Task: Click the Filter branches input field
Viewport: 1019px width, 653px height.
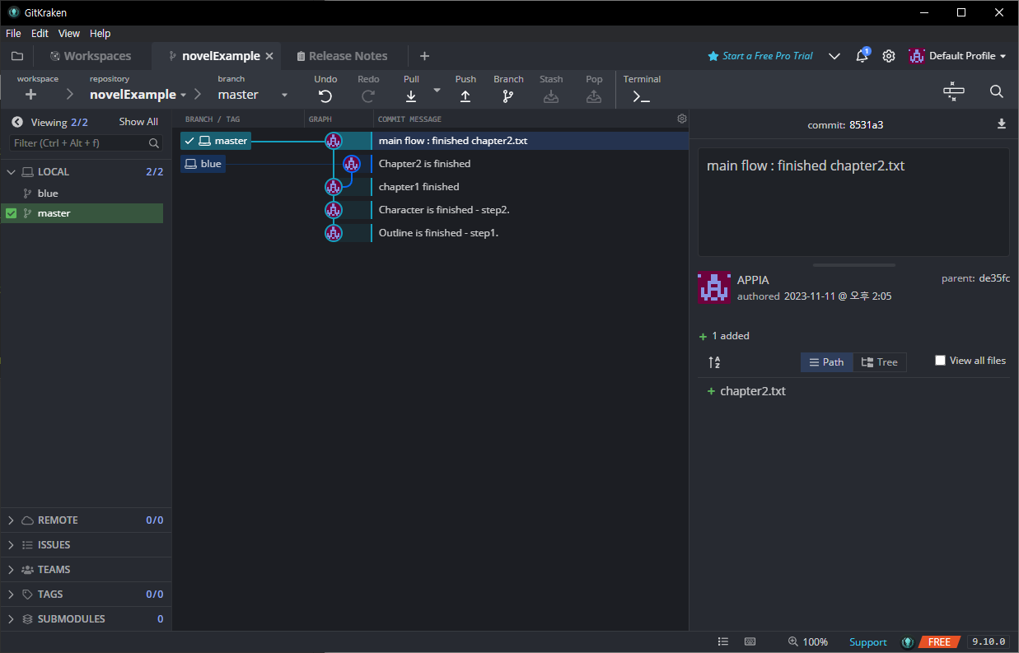Action: (x=86, y=143)
